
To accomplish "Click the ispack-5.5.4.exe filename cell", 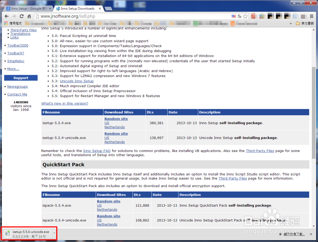I will 69,206.
